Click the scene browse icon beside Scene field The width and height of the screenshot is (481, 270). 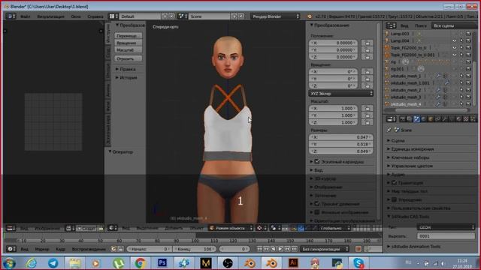click(183, 16)
